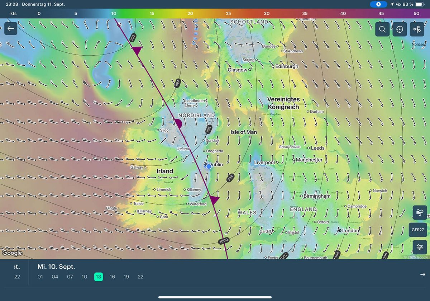Tap the back arrow button
Screen dimensions: 430x301
pos(11,29)
